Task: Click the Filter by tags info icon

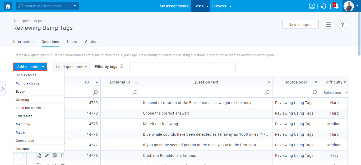Action: (122, 66)
